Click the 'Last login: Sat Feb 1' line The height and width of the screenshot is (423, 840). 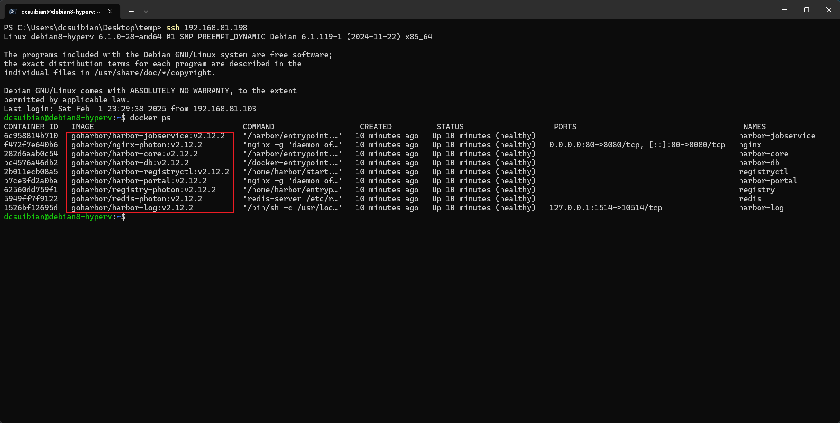point(130,109)
